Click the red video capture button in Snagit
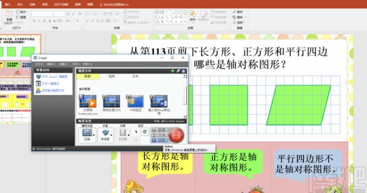 pyautogui.click(x=176, y=135)
